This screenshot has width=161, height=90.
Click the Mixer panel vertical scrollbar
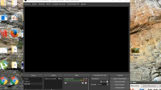(88, 84)
